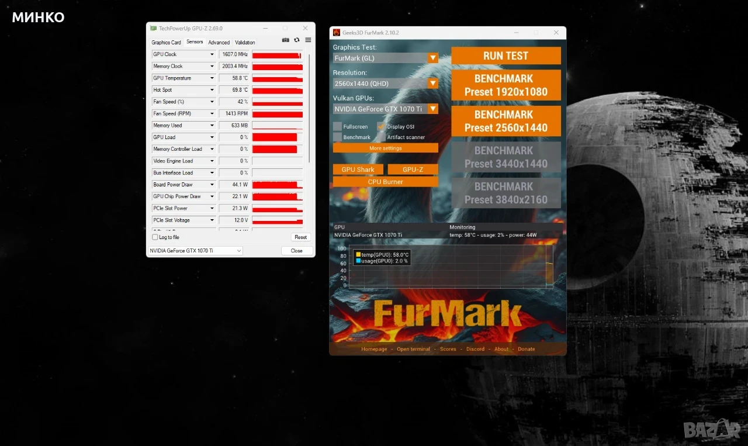Click the GPU Clock value 1607.0 MHz
Screen dimensions: 748x446
tap(234, 54)
